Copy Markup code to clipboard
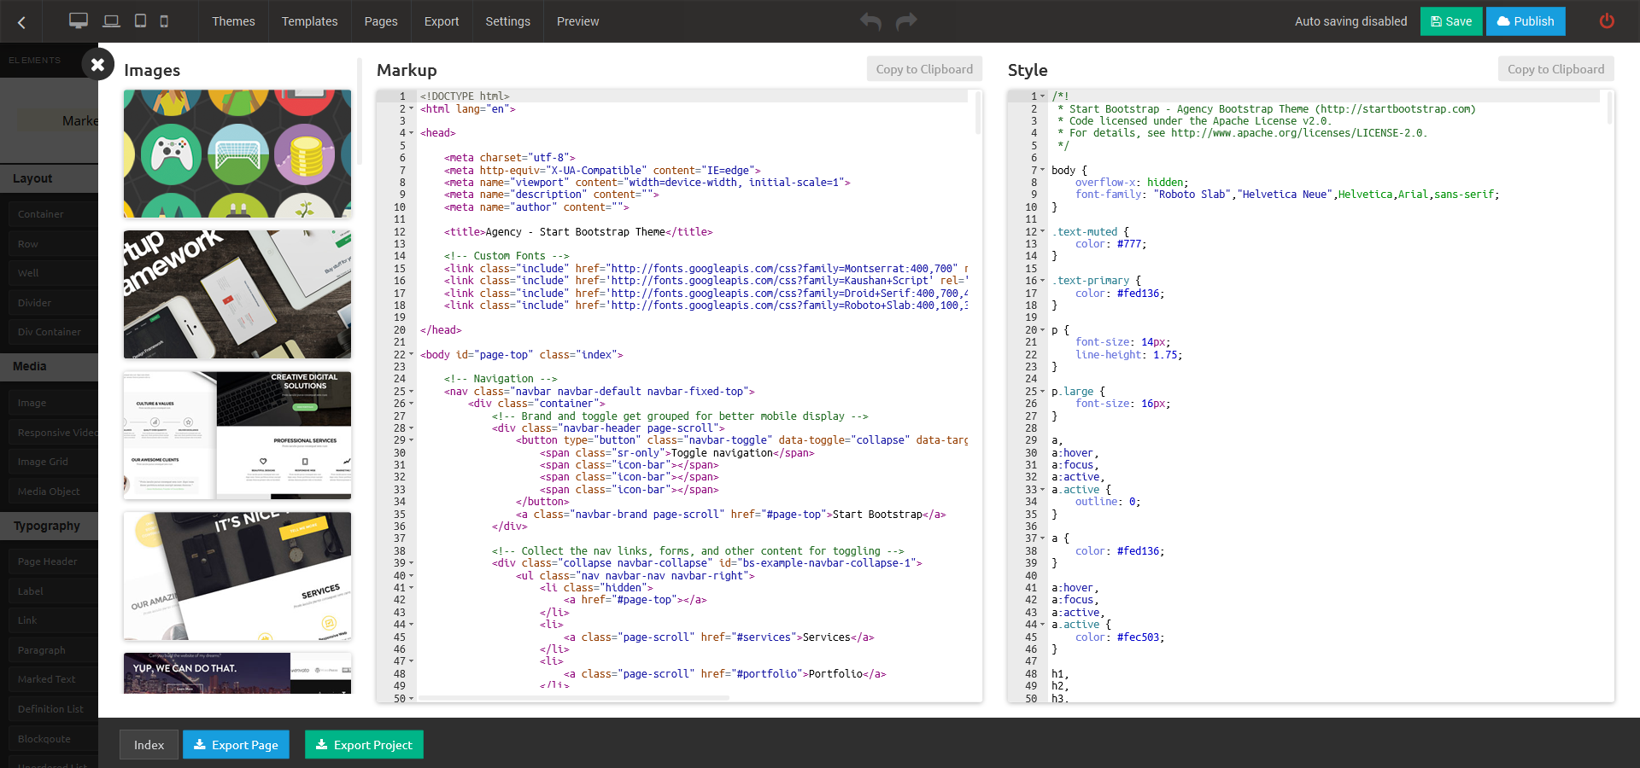Viewport: 1640px width, 768px height. (923, 69)
